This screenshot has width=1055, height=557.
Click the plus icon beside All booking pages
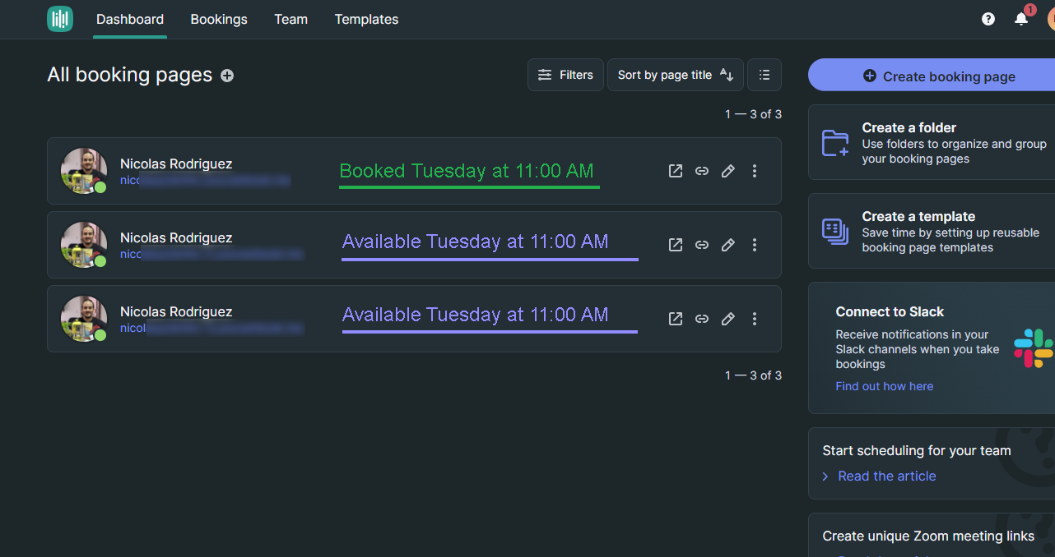(227, 76)
